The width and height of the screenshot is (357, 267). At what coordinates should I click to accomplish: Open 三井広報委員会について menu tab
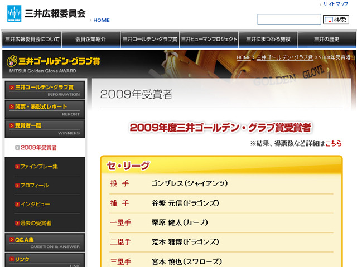click(32, 40)
